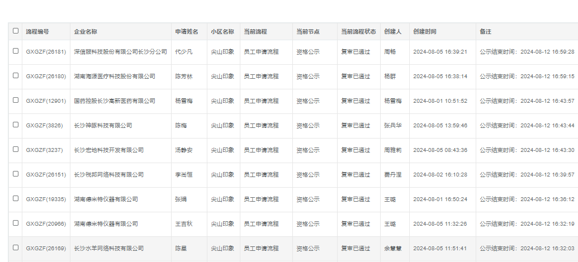Click the 备注 column header

click(x=485, y=32)
